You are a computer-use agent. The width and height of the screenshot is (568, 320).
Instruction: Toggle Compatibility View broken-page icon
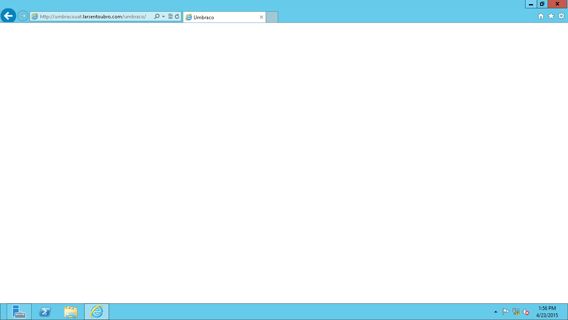click(170, 17)
